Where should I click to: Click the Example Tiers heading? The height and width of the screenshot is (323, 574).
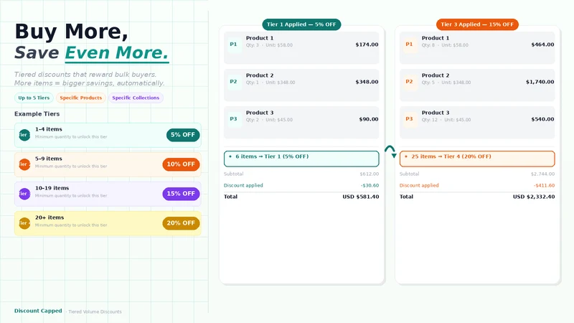point(37,114)
